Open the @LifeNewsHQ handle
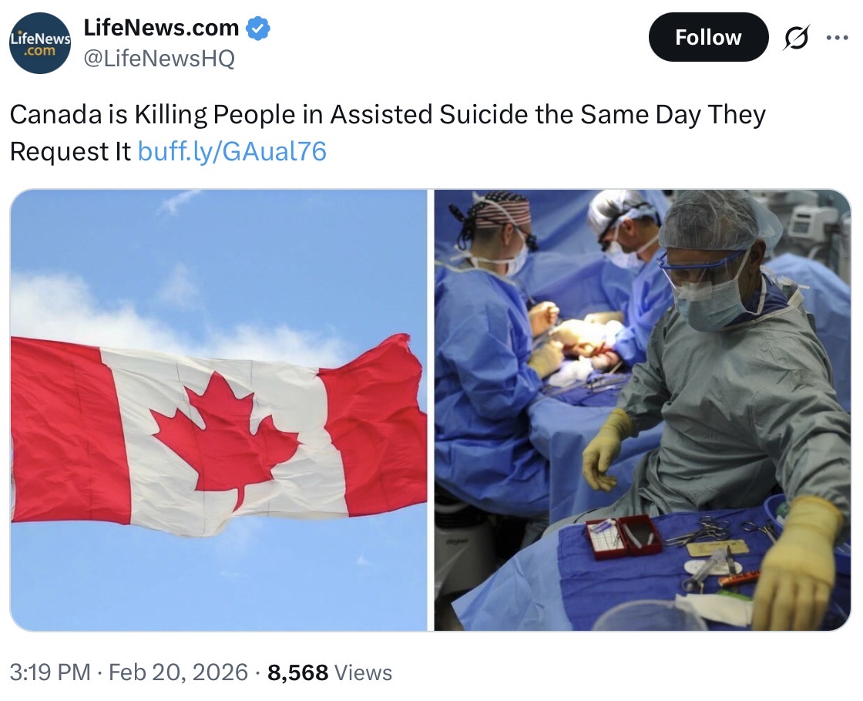Screen dimensions: 863x701 (159, 58)
